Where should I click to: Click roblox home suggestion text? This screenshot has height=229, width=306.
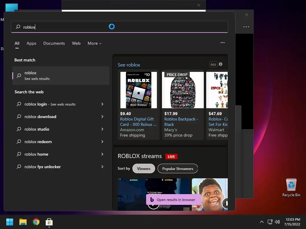36,154
